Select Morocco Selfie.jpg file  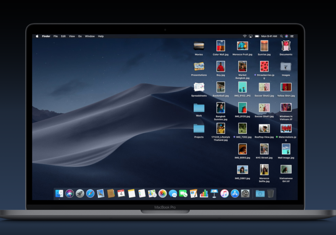[264, 170]
